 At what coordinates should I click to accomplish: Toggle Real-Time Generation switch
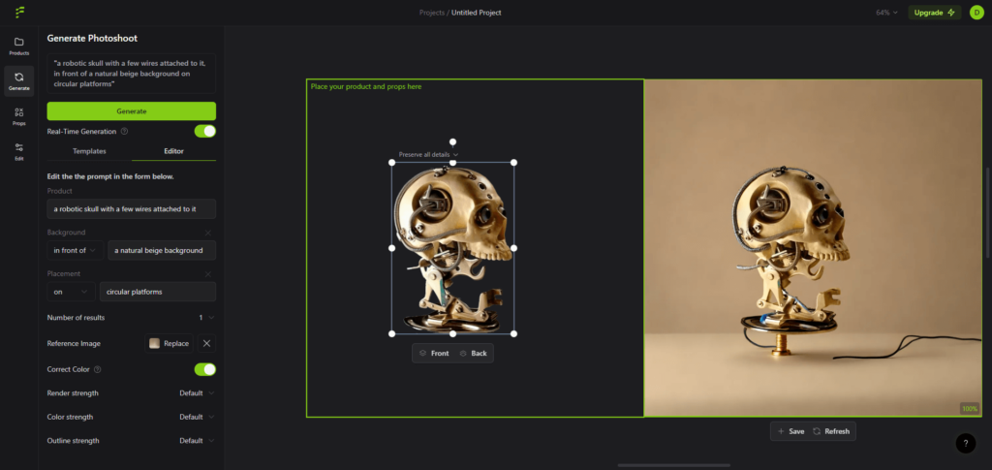click(205, 131)
